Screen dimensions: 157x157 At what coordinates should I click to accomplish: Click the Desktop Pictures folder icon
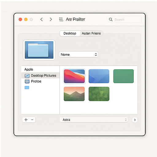27,76
